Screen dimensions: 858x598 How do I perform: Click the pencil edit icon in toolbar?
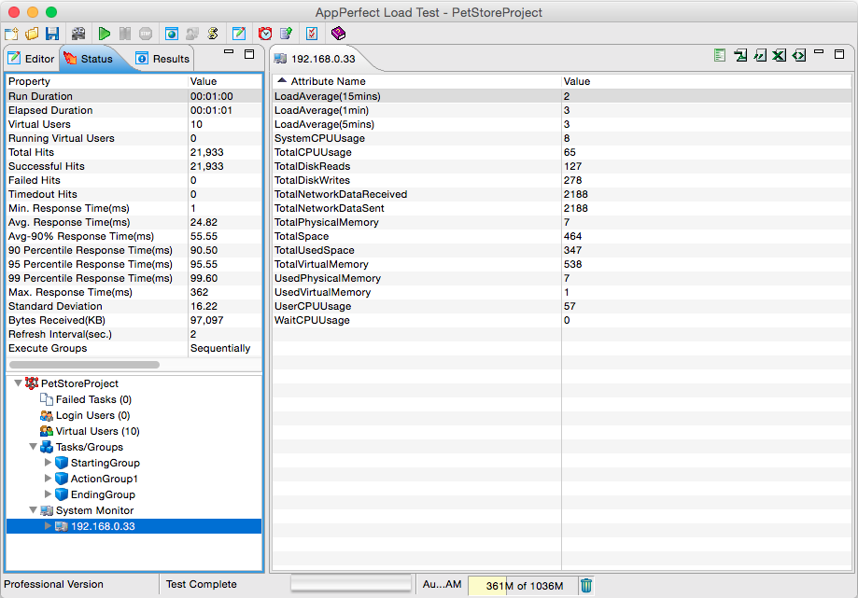(x=239, y=34)
